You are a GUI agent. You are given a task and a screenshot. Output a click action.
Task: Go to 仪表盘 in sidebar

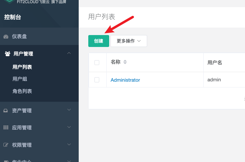(20, 36)
